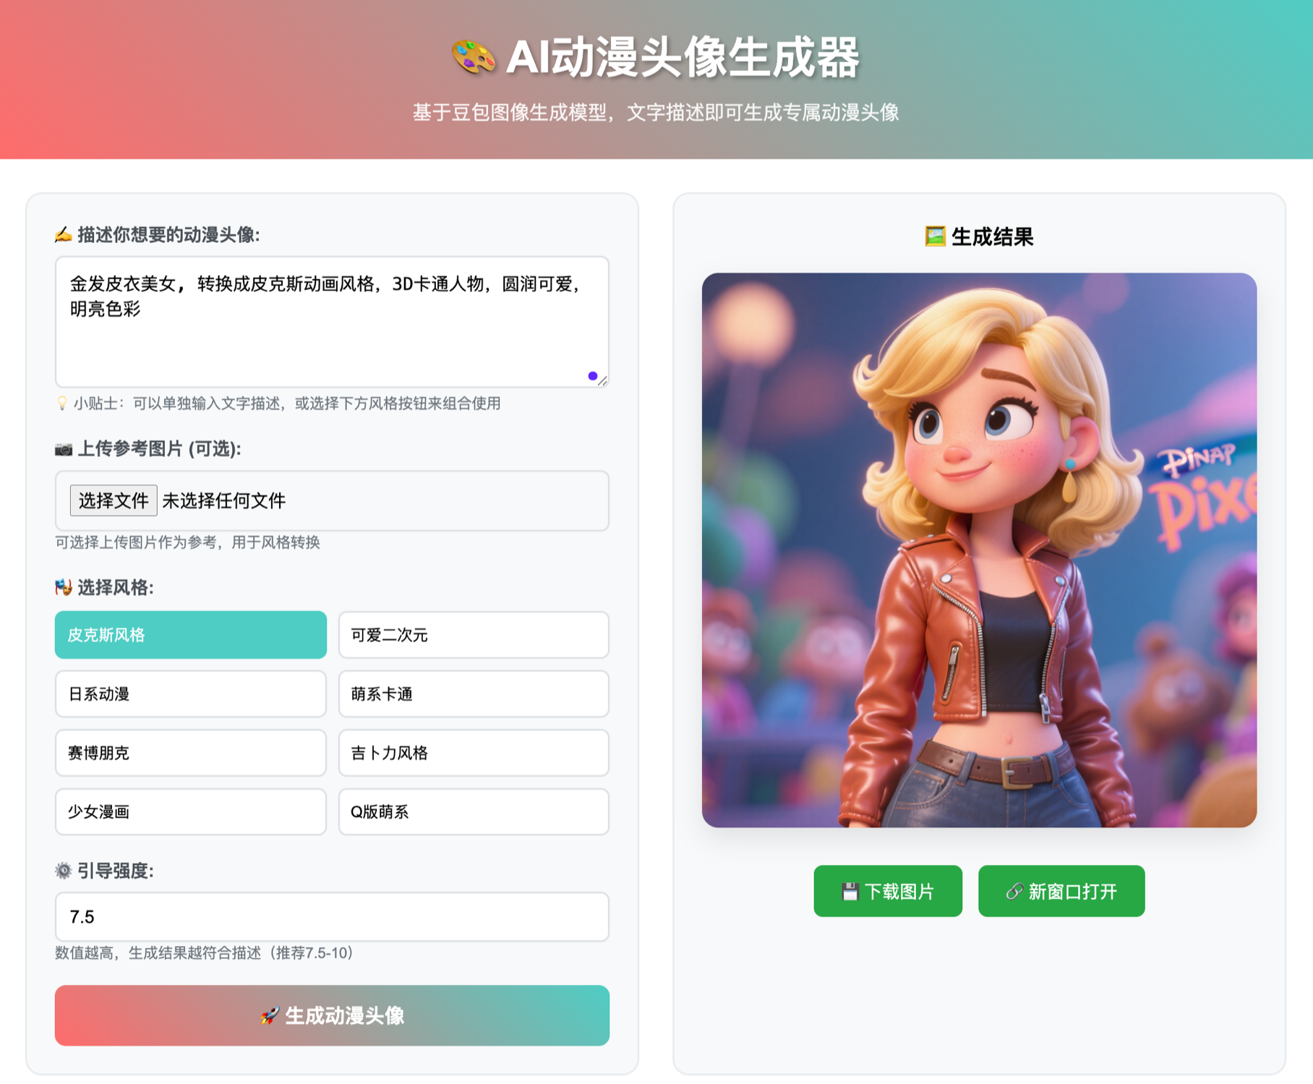Click the gear icon beside 引导强度
This screenshot has width=1313, height=1084.
tap(64, 871)
